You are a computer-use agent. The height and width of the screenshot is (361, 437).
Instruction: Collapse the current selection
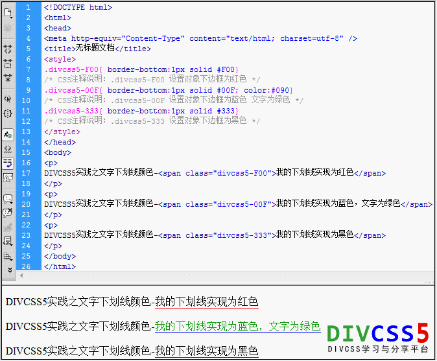click(x=8, y=64)
